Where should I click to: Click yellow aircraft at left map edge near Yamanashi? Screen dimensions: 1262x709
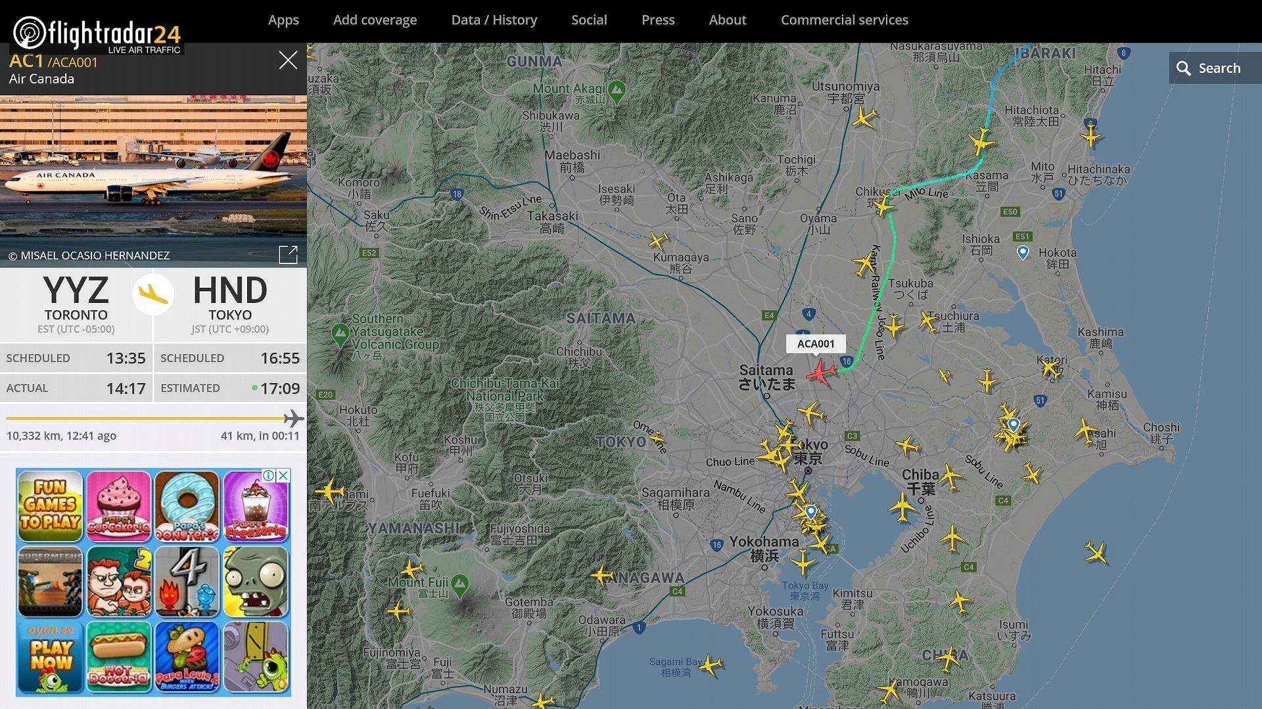pos(329,491)
